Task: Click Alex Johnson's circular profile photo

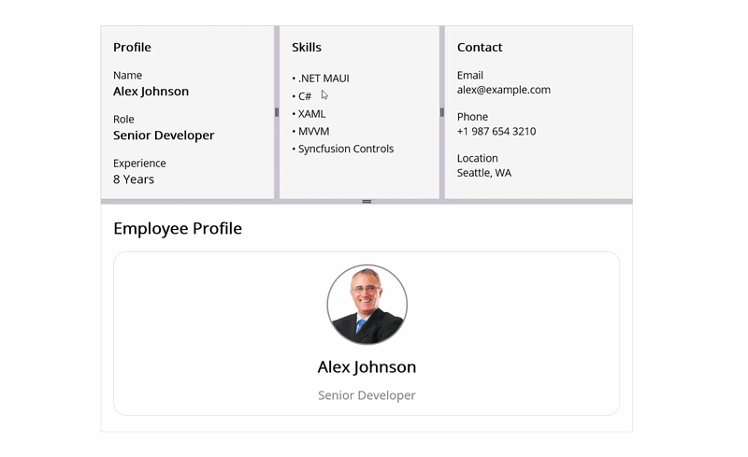Action: click(x=367, y=305)
